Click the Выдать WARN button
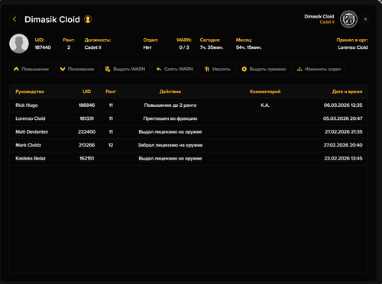Screen dimensions: 382x284 [125, 69]
